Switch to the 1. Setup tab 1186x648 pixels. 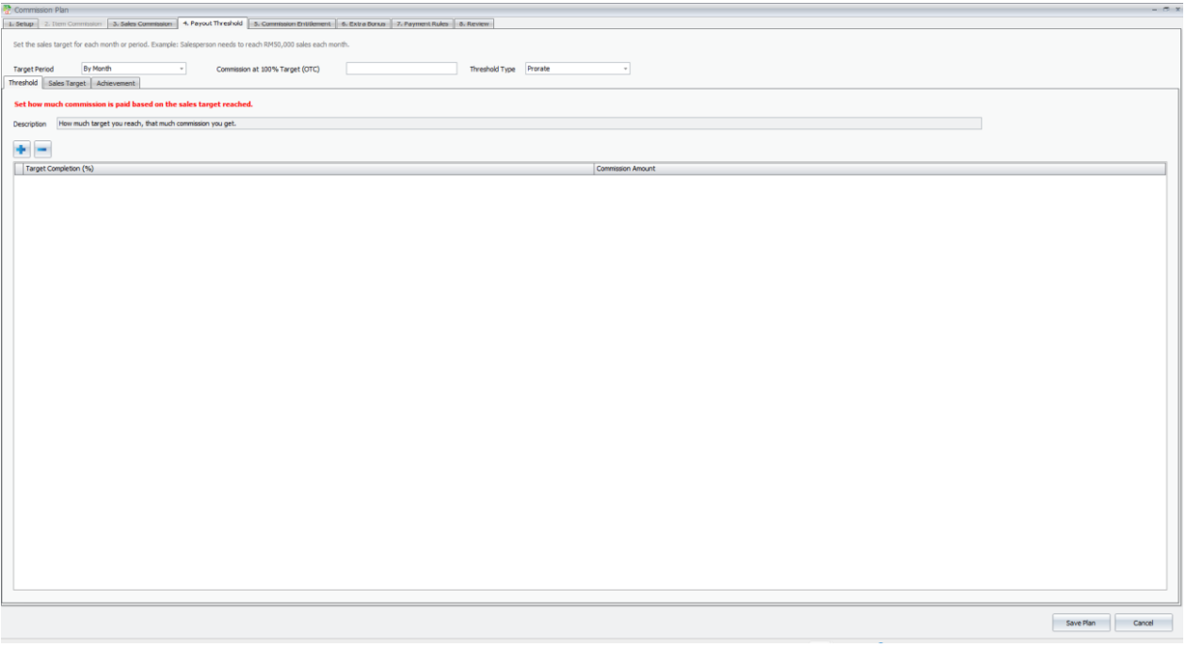[21, 24]
